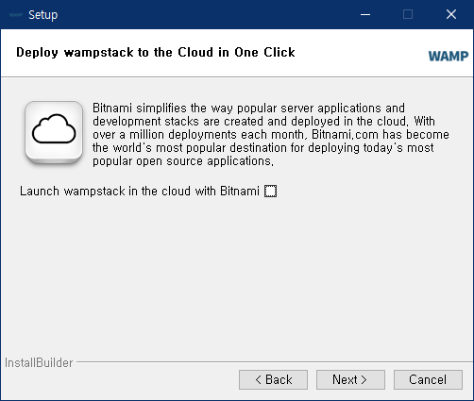
Task: Click the InstallBuilder label
Action: point(39,362)
